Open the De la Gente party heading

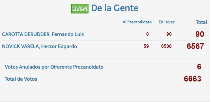(115, 8)
